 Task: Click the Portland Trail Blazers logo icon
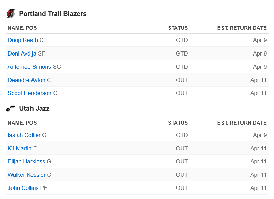click(x=11, y=14)
